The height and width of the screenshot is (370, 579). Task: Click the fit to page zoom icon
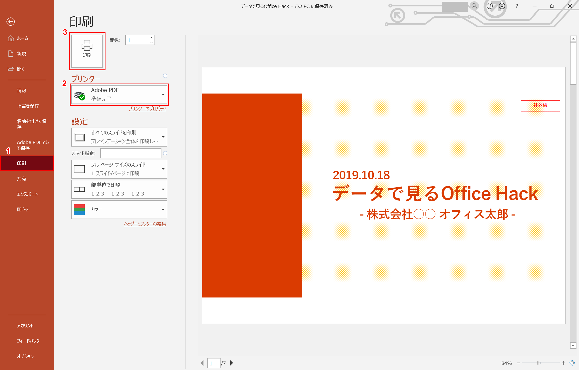(x=572, y=363)
